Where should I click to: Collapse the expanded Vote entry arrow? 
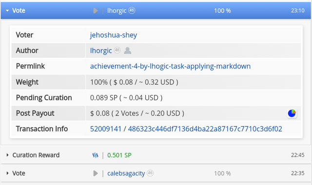point(7,11)
